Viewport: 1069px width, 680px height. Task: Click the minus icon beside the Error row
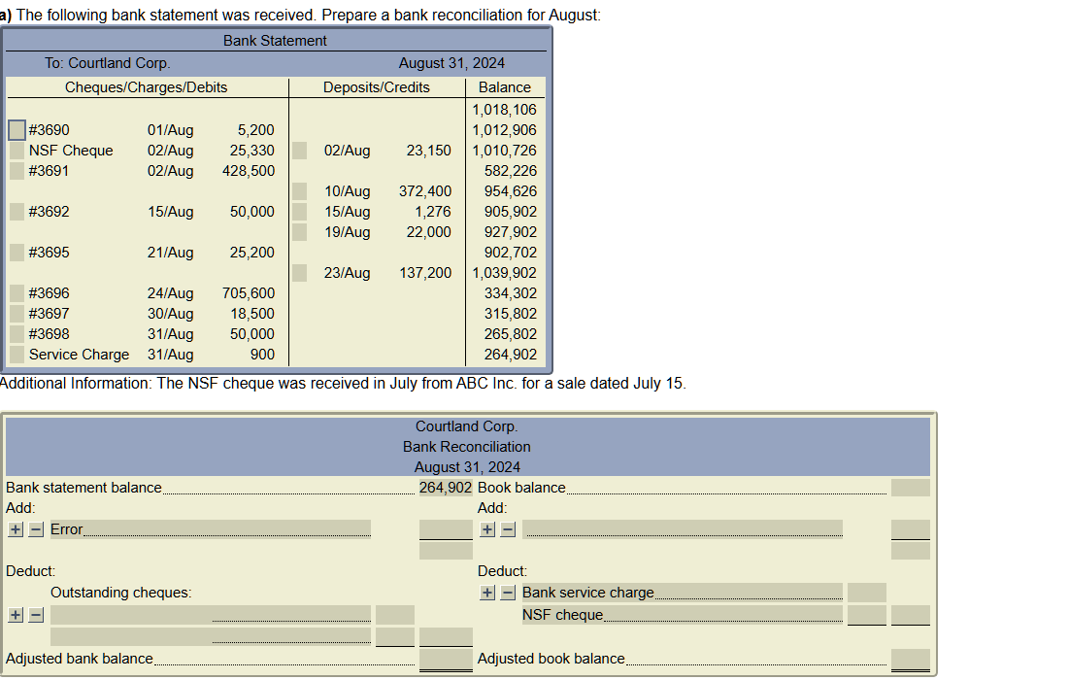tap(34, 528)
